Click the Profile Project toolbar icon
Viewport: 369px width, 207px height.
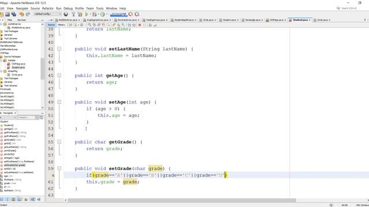[x=103, y=14]
